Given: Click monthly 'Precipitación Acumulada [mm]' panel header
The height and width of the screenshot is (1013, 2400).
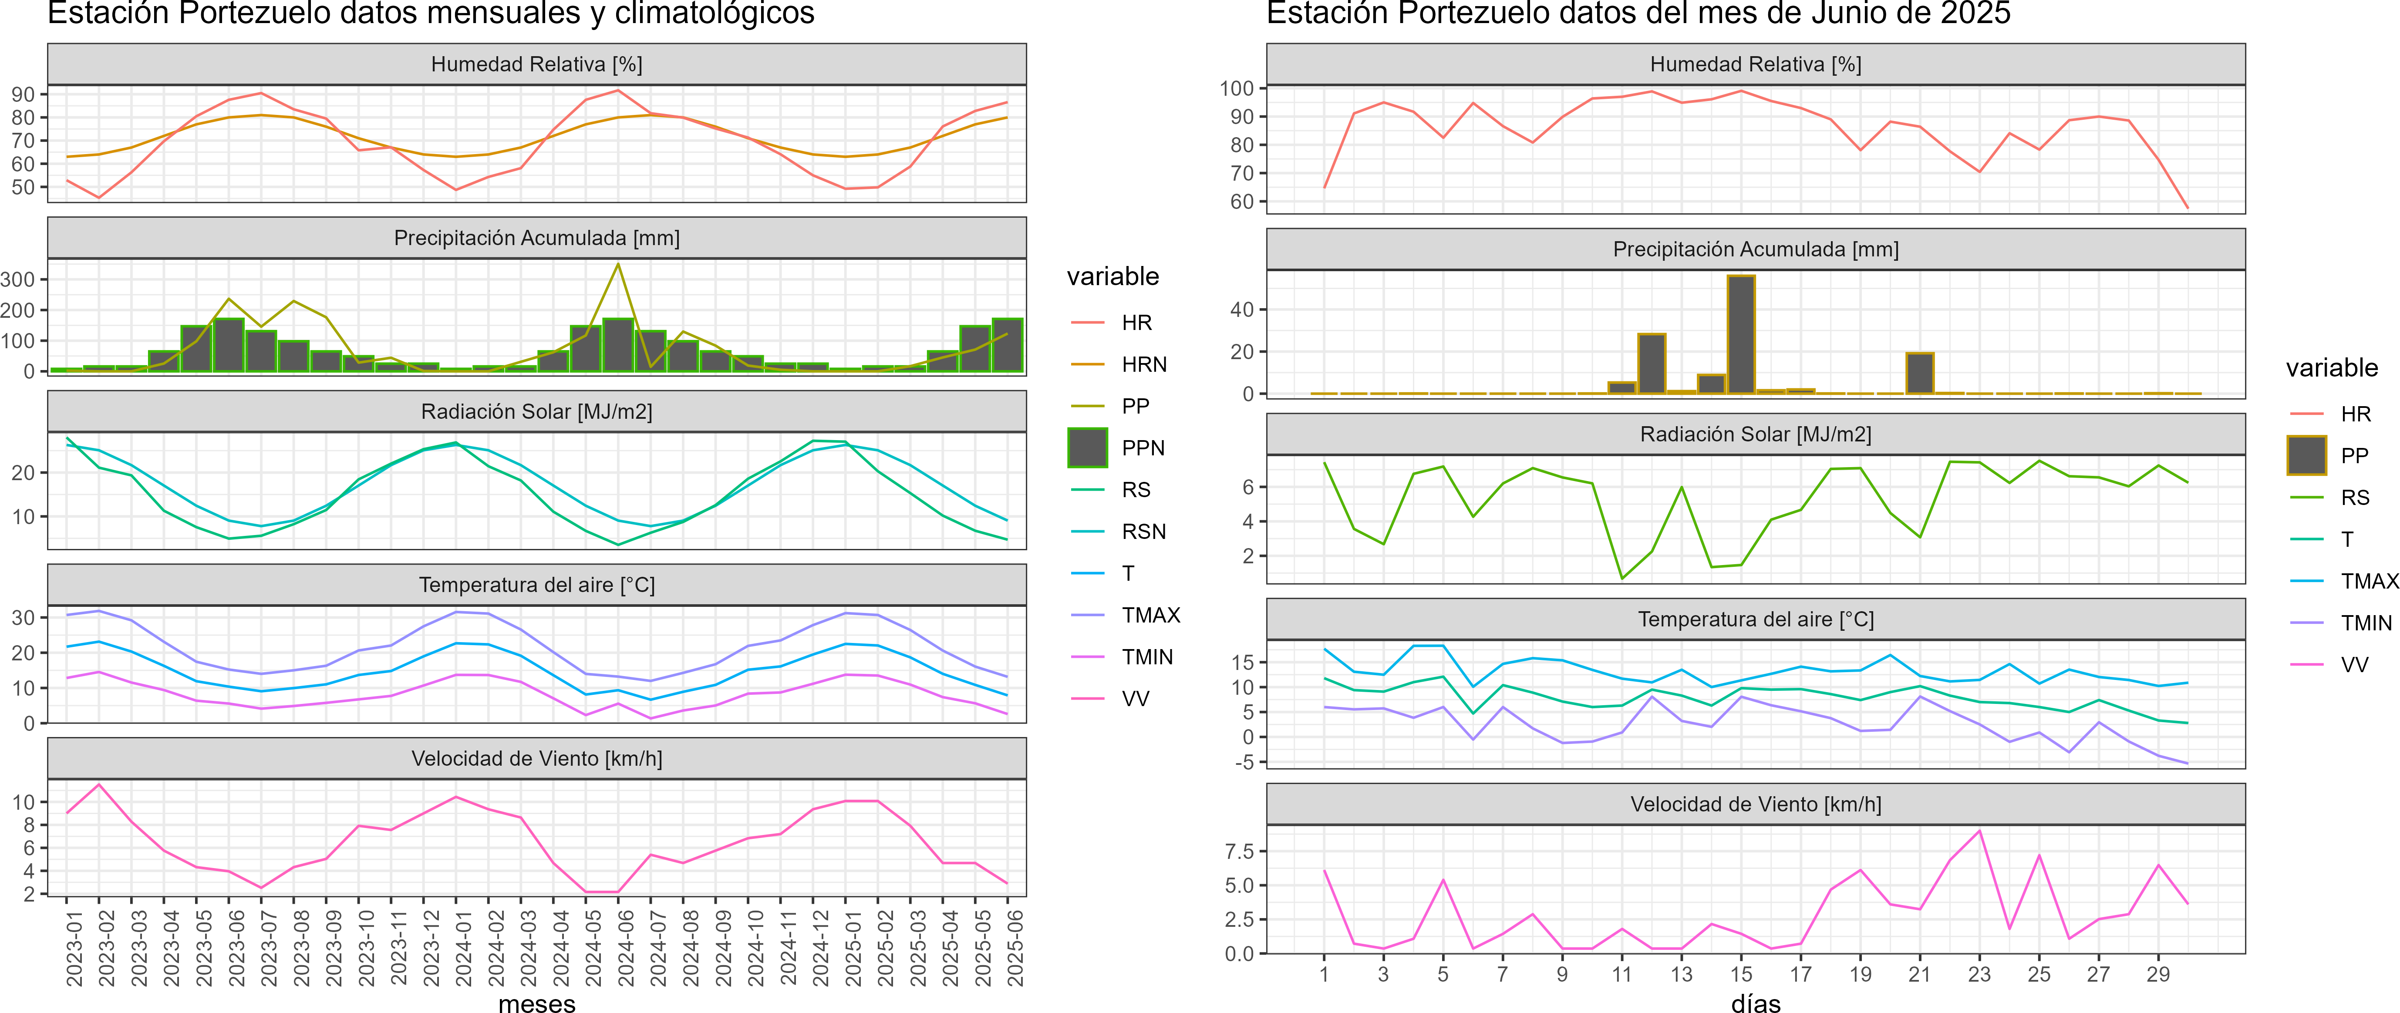Looking at the screenshot, I should point(536,239).
